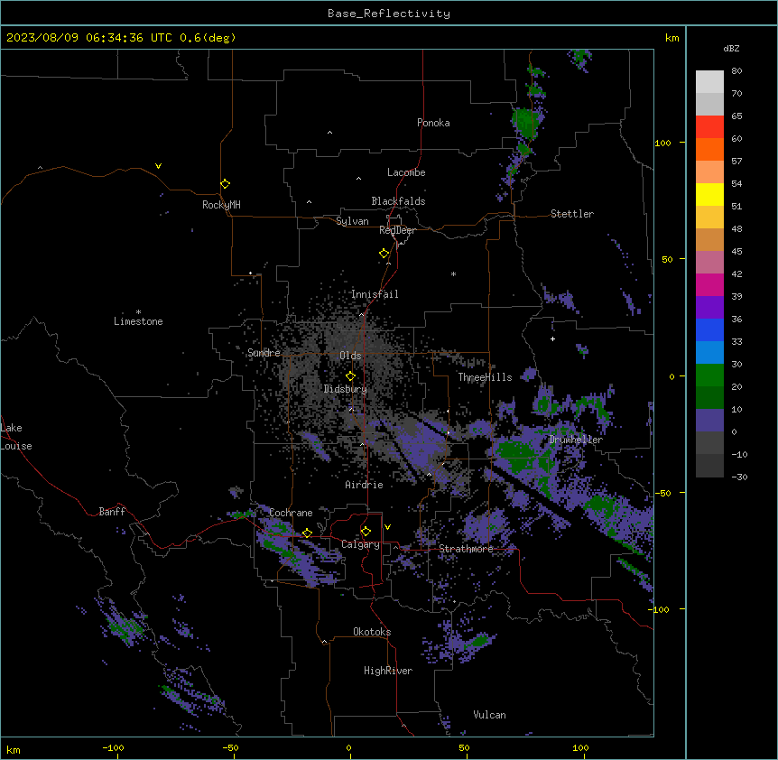Click the RedDeer city label
778x760 pixels.
click(x=397, y=230)
